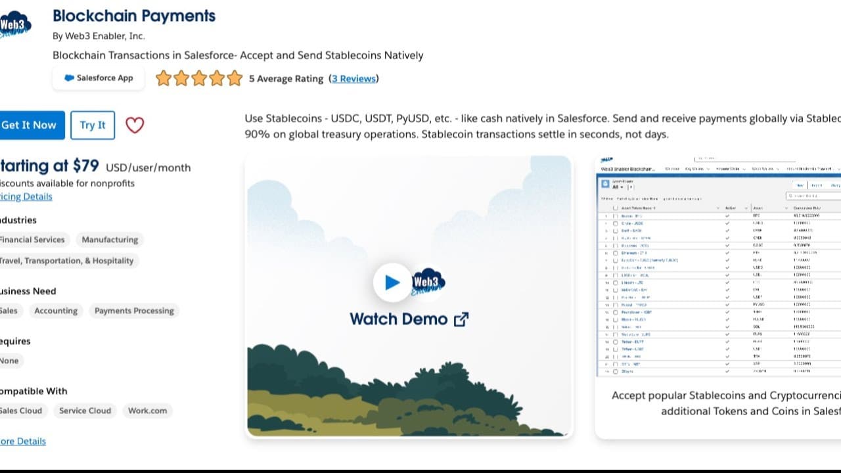Select the Sales Cloud compatibility tag

(21, 411)
